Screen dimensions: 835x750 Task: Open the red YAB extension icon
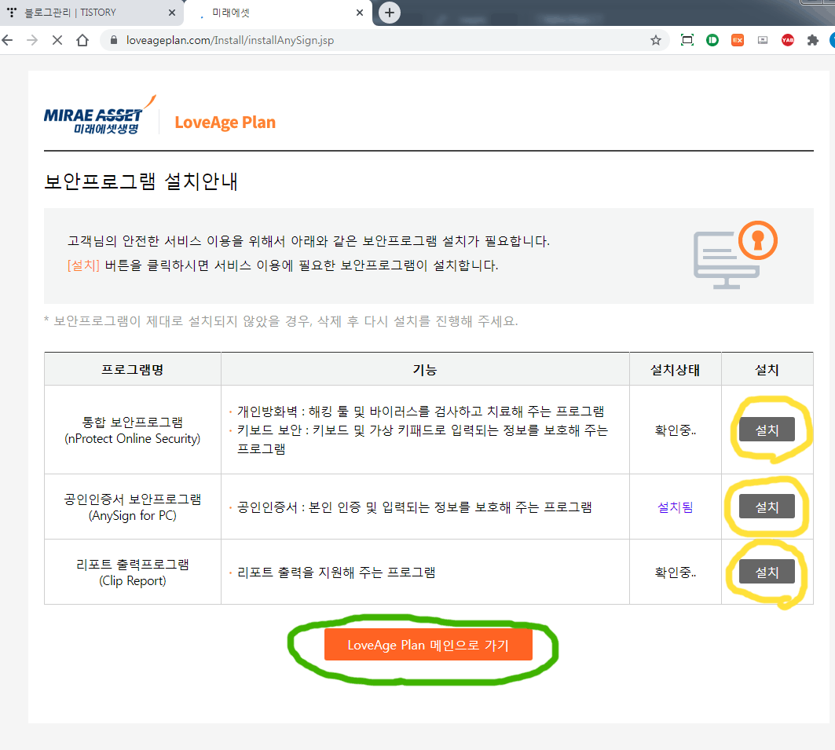(x=788, y=40)
